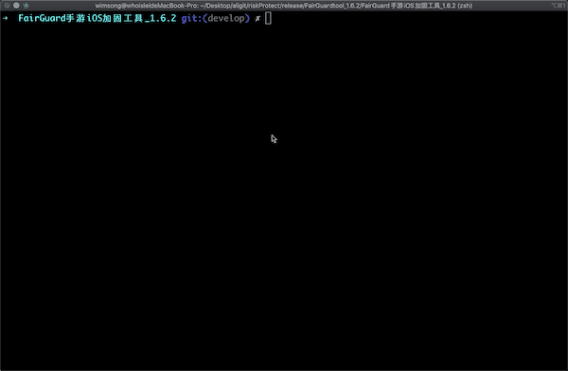Click the closing parenthesis after develop
568x371 pixels.
247,19
